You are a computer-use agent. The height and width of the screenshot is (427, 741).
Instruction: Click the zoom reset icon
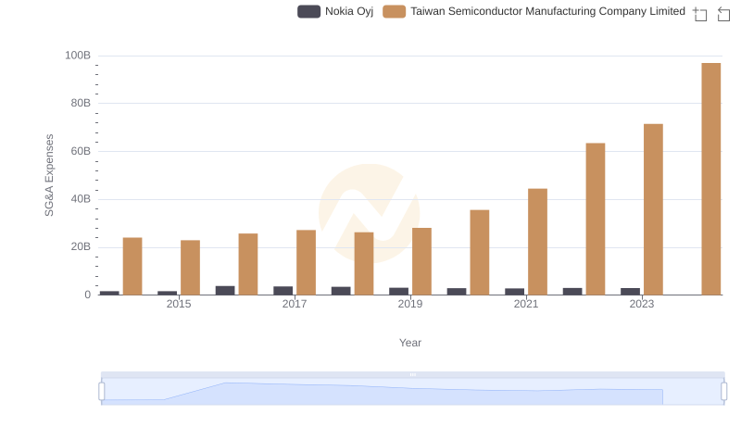[x=723, y=14]
